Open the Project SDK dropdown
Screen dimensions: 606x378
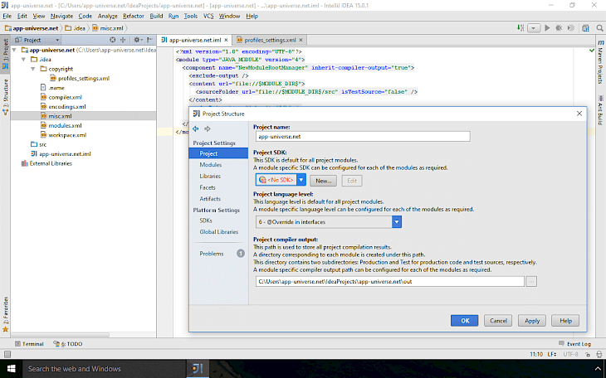coord(301,180)
